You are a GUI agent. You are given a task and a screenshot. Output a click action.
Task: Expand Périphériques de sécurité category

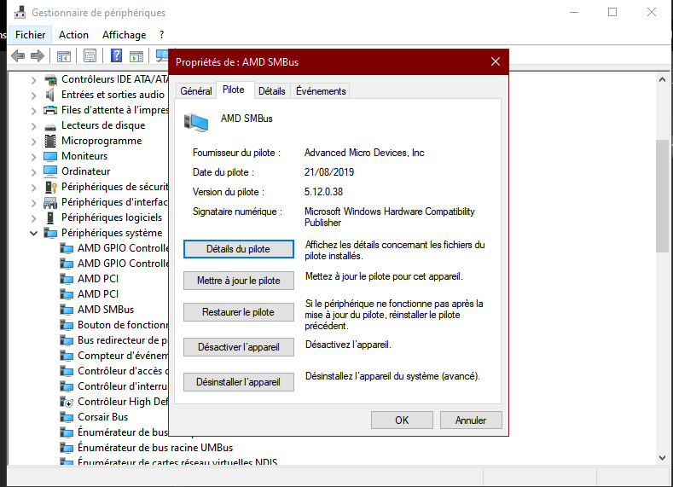(33, 188)
